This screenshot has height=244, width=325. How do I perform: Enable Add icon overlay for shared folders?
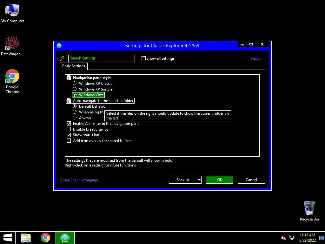(69, 141)
